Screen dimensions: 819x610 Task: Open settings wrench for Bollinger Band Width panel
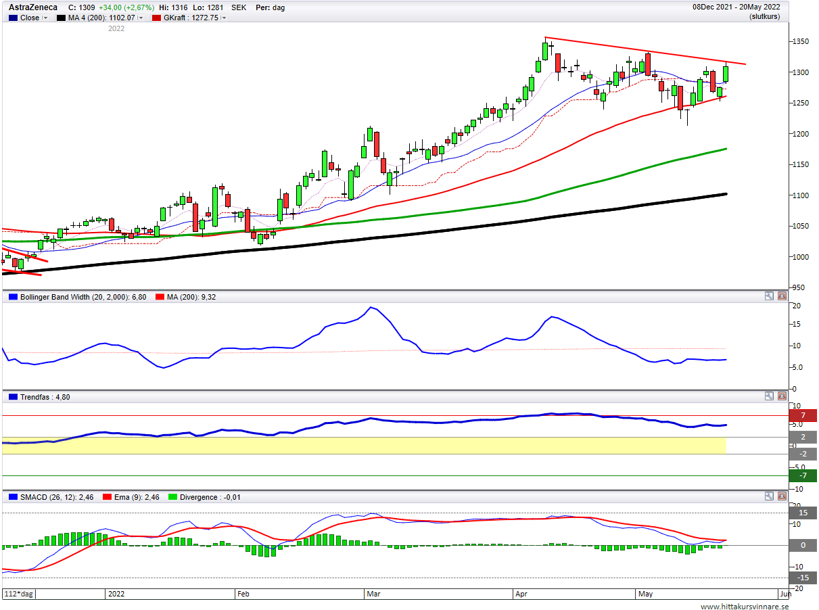coord(770,296)
